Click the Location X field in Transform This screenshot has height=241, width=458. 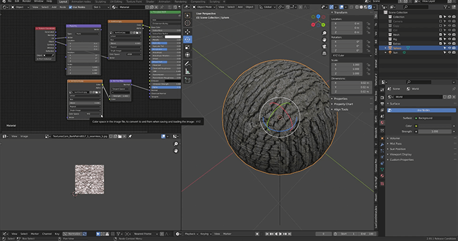[347, 23]
